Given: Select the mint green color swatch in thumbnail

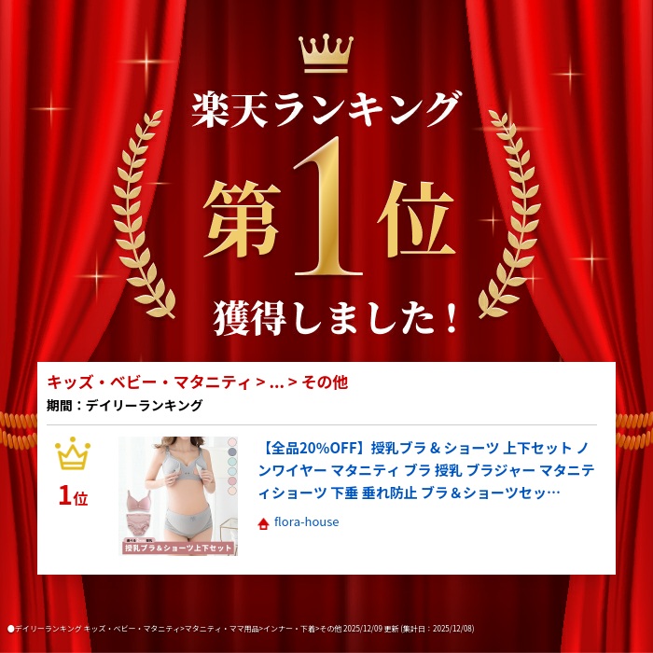Looking at the screenshot, I should 232,462.
